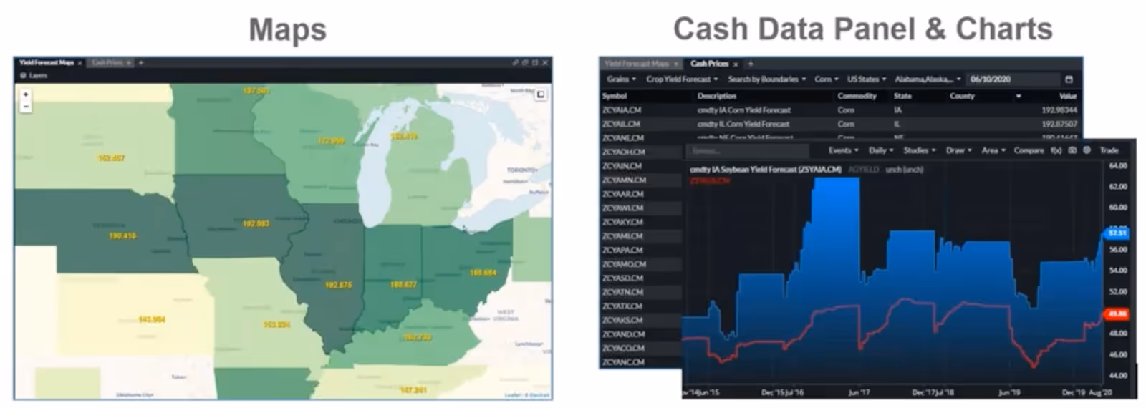This screenshot has height=408, width=1146.
Task: Click the 06/10/2020 date field
Action: coord(1013,79)
